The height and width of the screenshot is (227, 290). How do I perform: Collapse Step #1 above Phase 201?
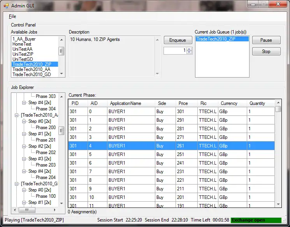coord(24,134)
